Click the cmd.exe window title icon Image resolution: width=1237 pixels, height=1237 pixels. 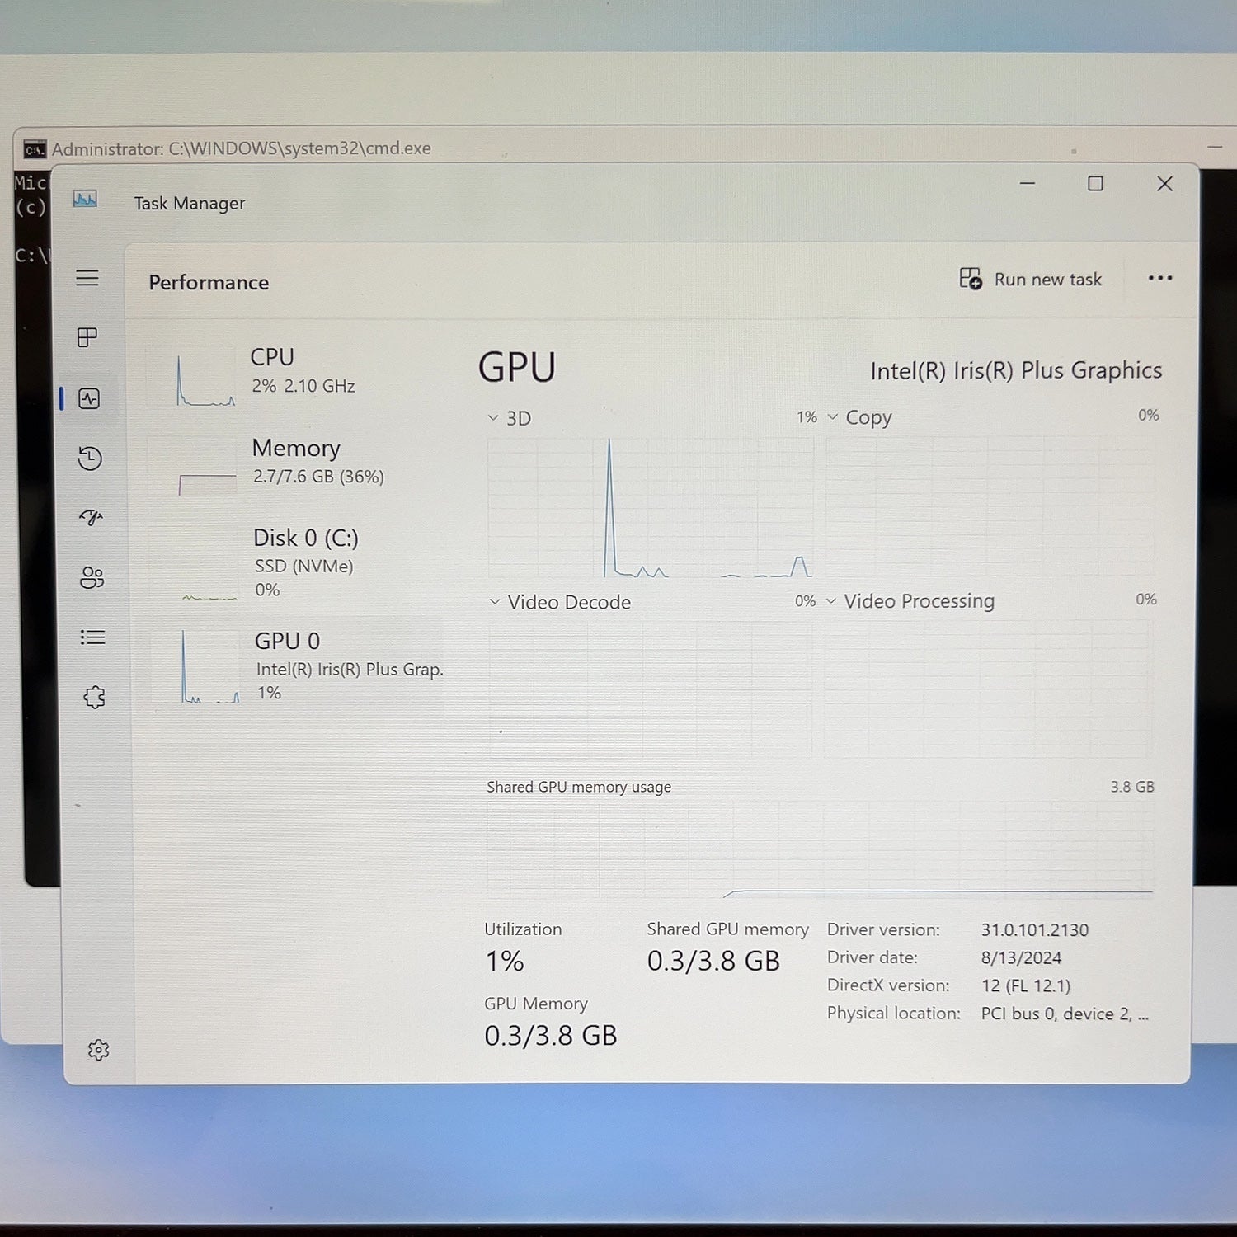pyautogui.click(x=35, y=149)
